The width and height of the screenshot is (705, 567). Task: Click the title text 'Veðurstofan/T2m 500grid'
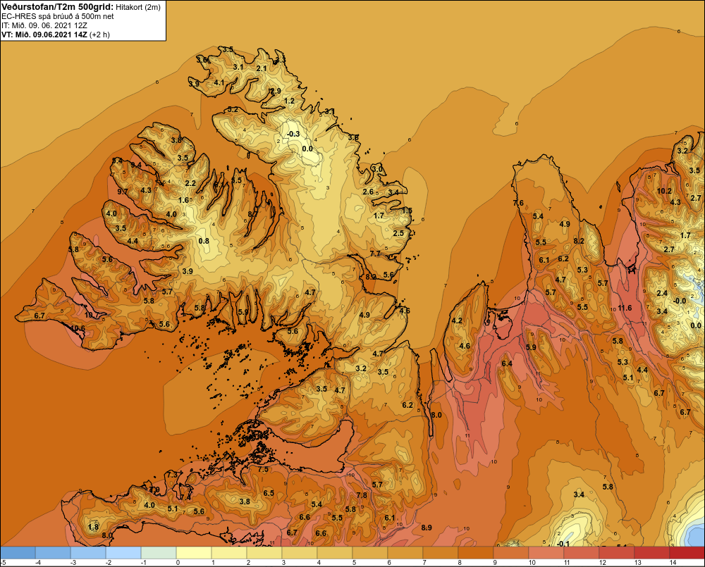coord(57,6)
